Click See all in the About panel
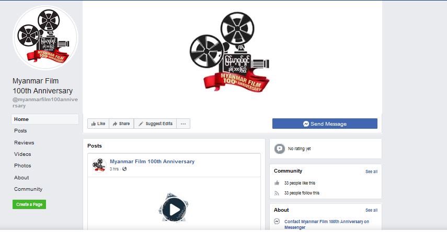This screenshot has height=232, width=447. (371, 210)
